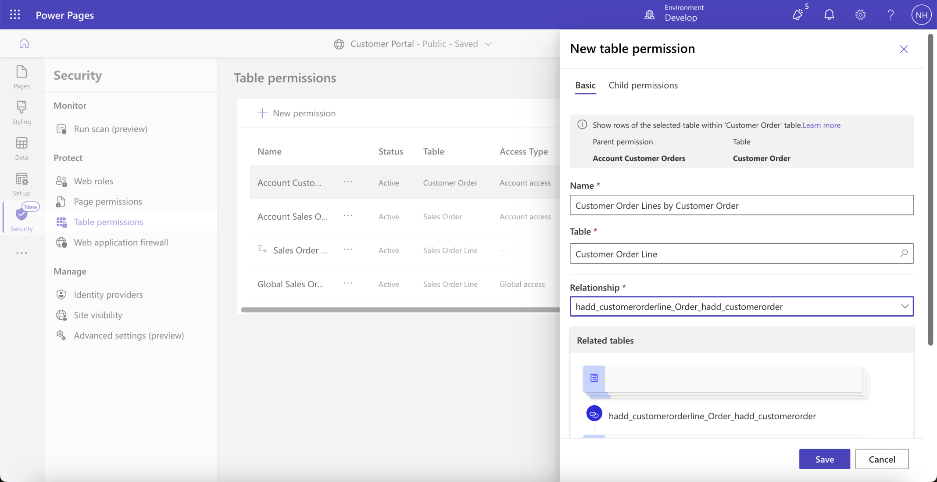This screenshot has width=937, height=482.
Task: Open the Set up workspace
Action: (21, 184)
